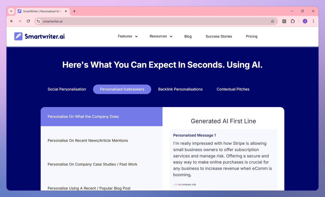Reload the page
Screen dimensions: 325x197
[28, 21]
